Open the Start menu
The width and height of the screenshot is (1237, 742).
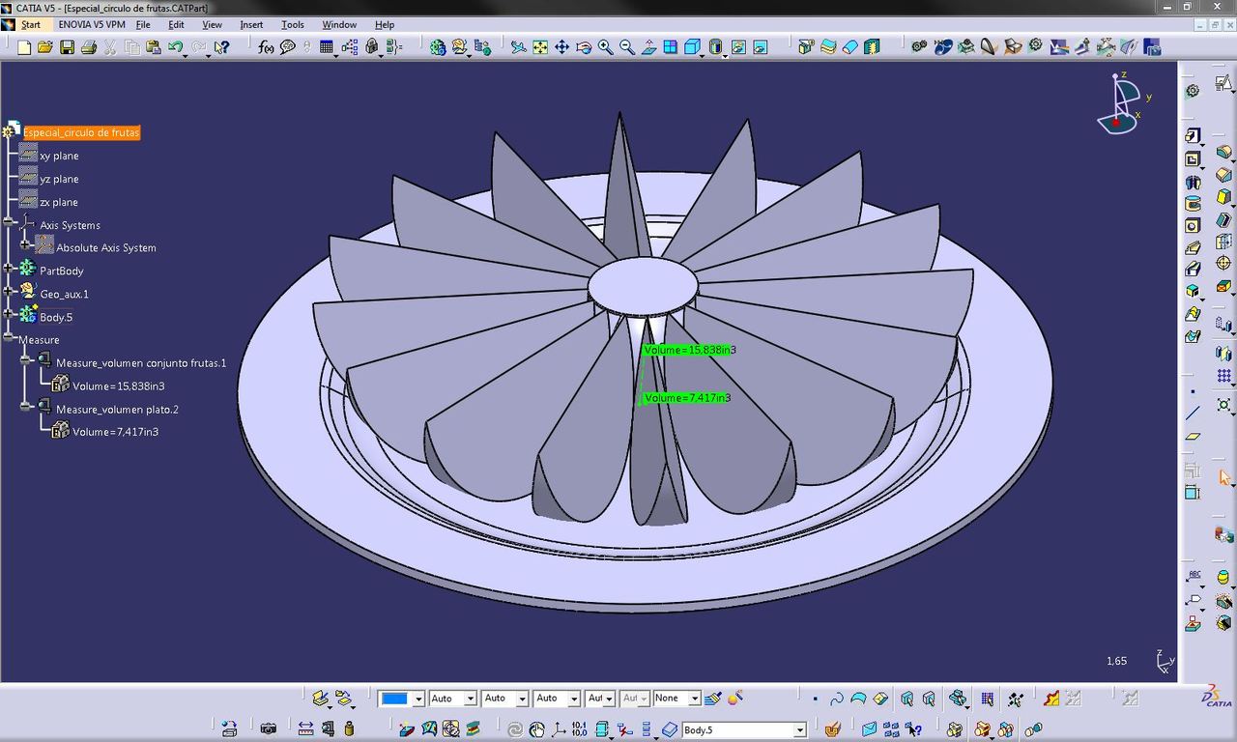click(x=30, y=24)
